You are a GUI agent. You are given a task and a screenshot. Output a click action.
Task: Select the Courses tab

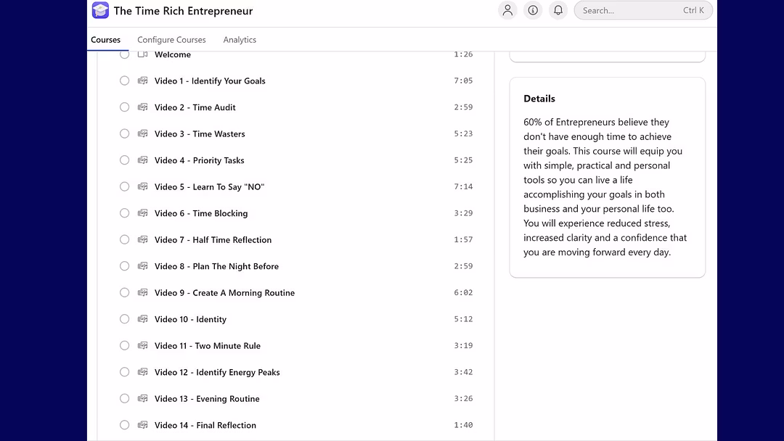[106, 40]
